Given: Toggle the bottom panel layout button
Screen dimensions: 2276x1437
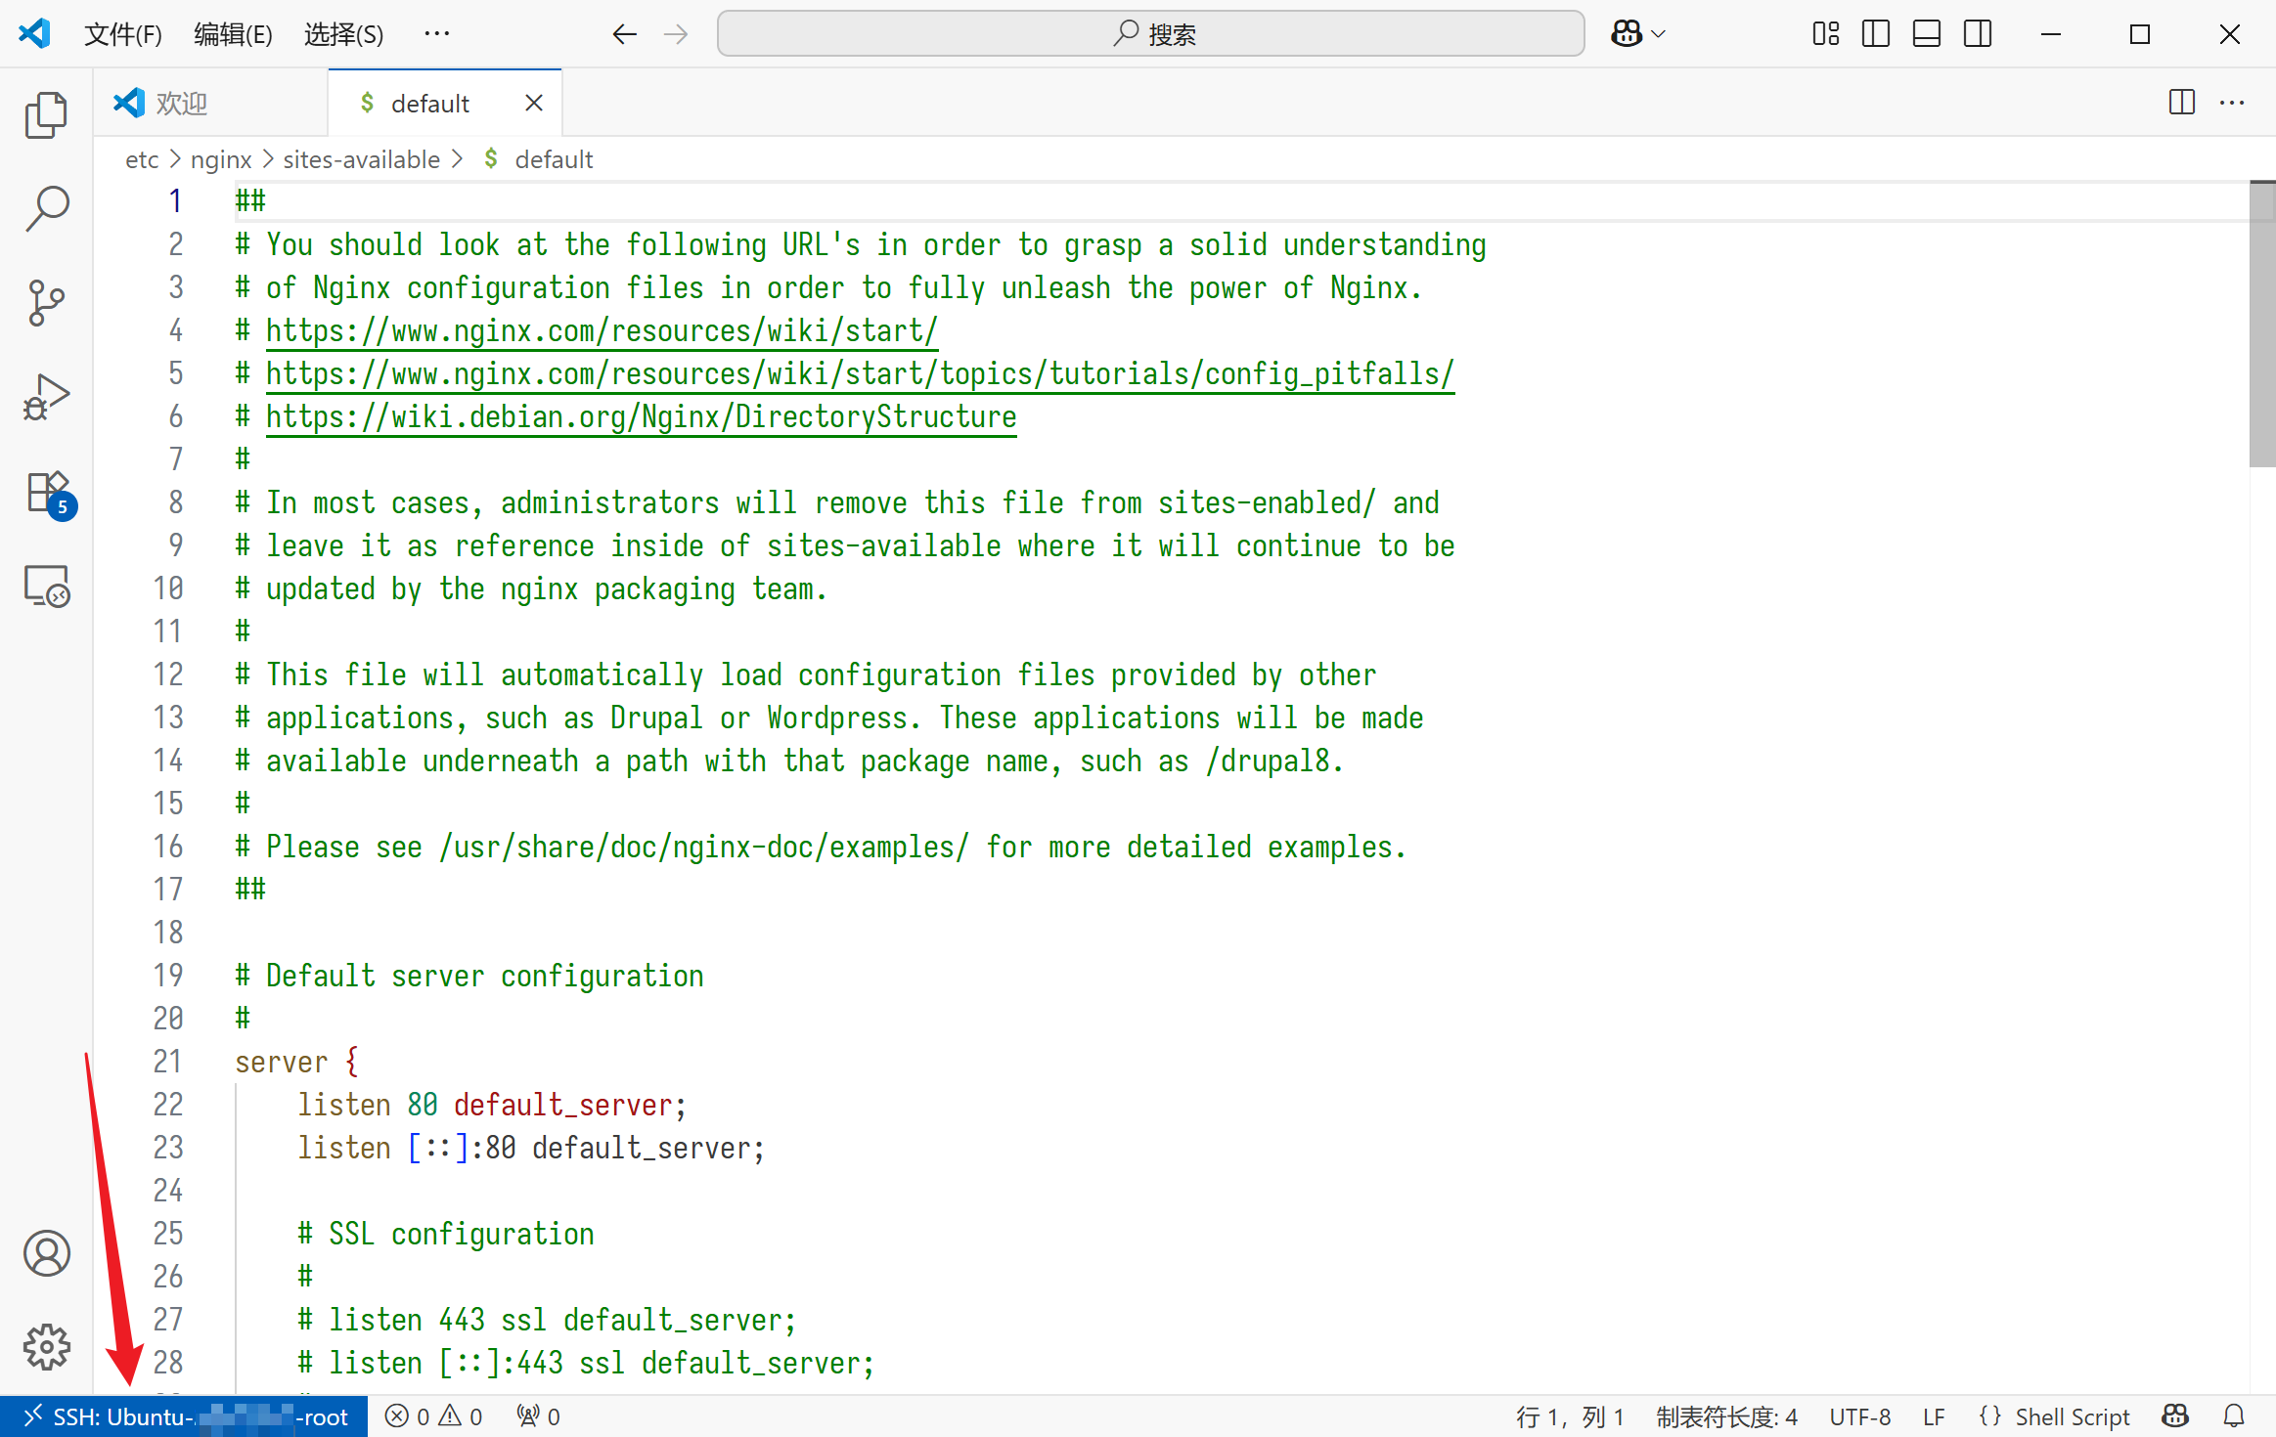Looking at the screenshot, I should (x=1926, y=34).
